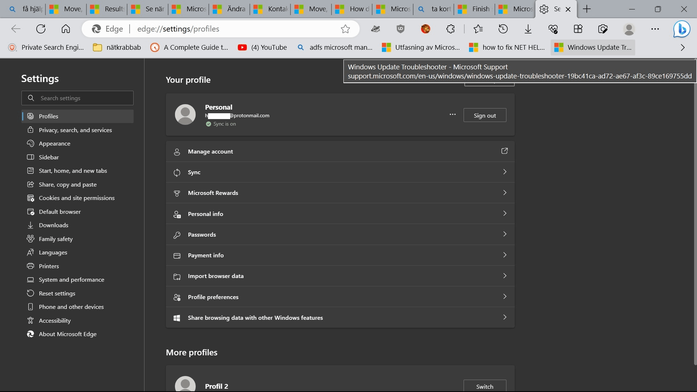Click the browser Home icon
The image size is (697, 392).
click(66, 29)
